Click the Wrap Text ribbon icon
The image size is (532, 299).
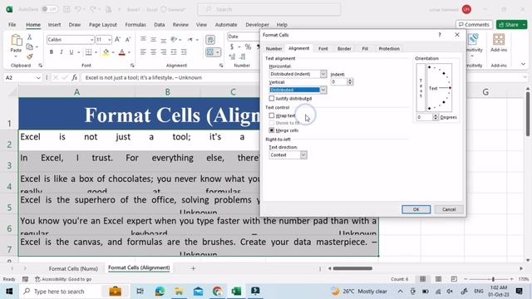tap(210, 40)
